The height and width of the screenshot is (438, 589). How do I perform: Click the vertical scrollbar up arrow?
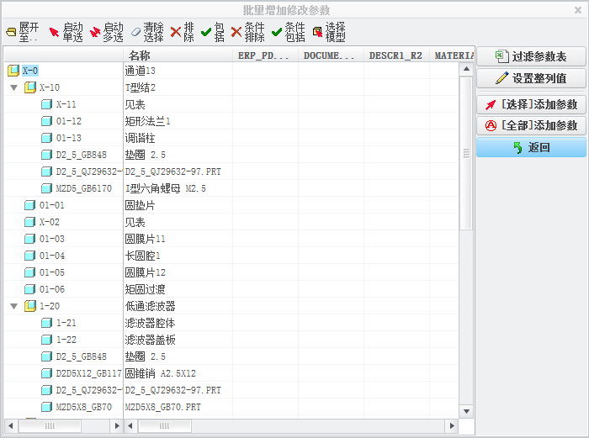(x=466, y=69)
